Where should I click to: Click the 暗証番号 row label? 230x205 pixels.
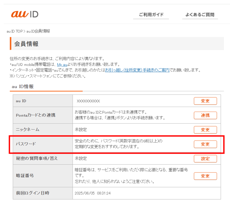coord(25,176)
